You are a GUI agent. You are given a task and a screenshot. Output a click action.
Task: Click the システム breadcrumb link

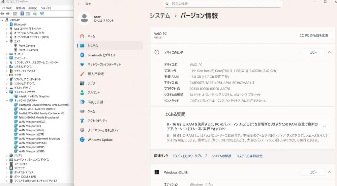pyautogui.click(x=160, y=16)
